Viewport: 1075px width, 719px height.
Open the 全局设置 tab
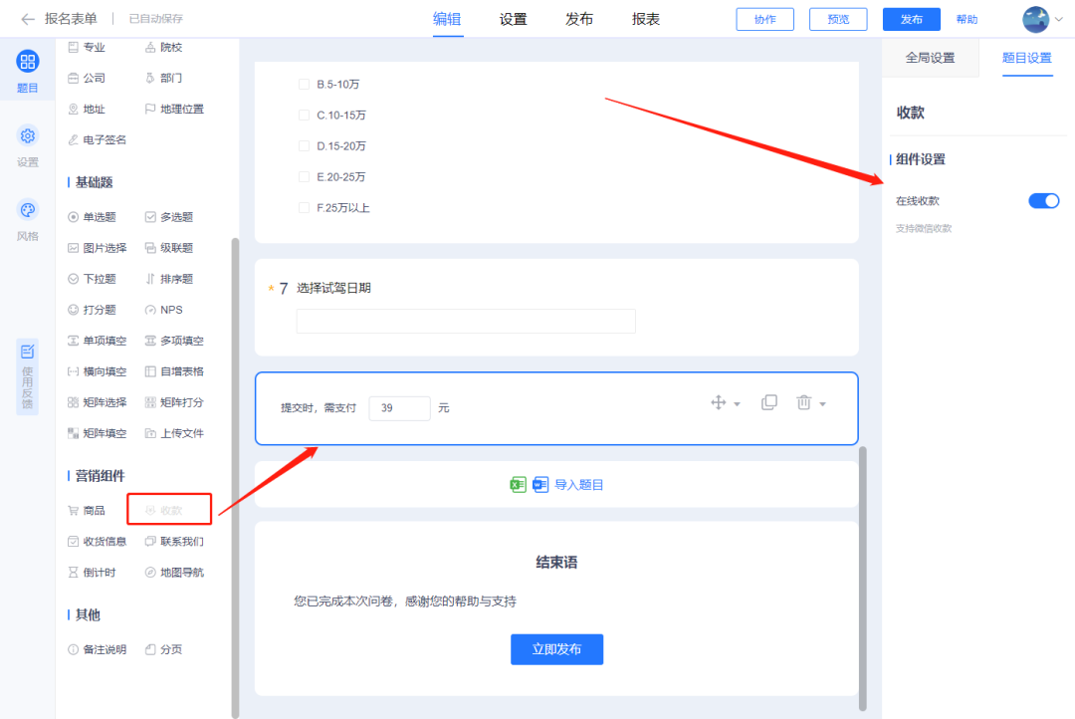click(930, 58)
